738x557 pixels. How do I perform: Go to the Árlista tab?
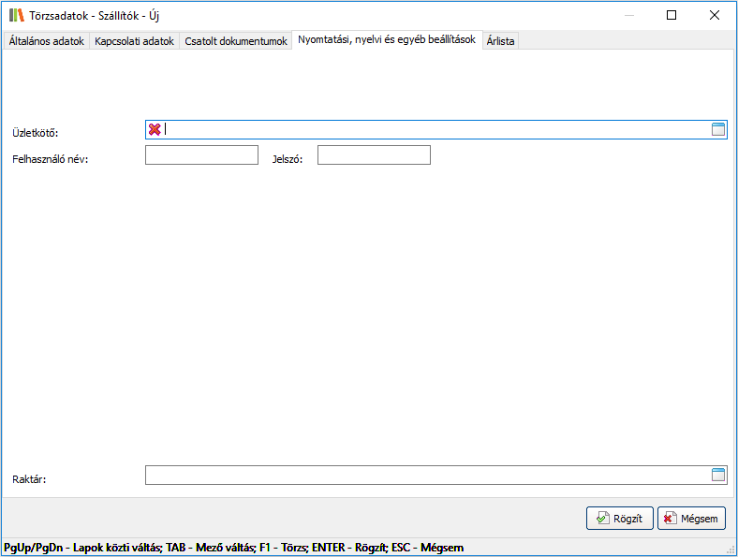(500, 41)
